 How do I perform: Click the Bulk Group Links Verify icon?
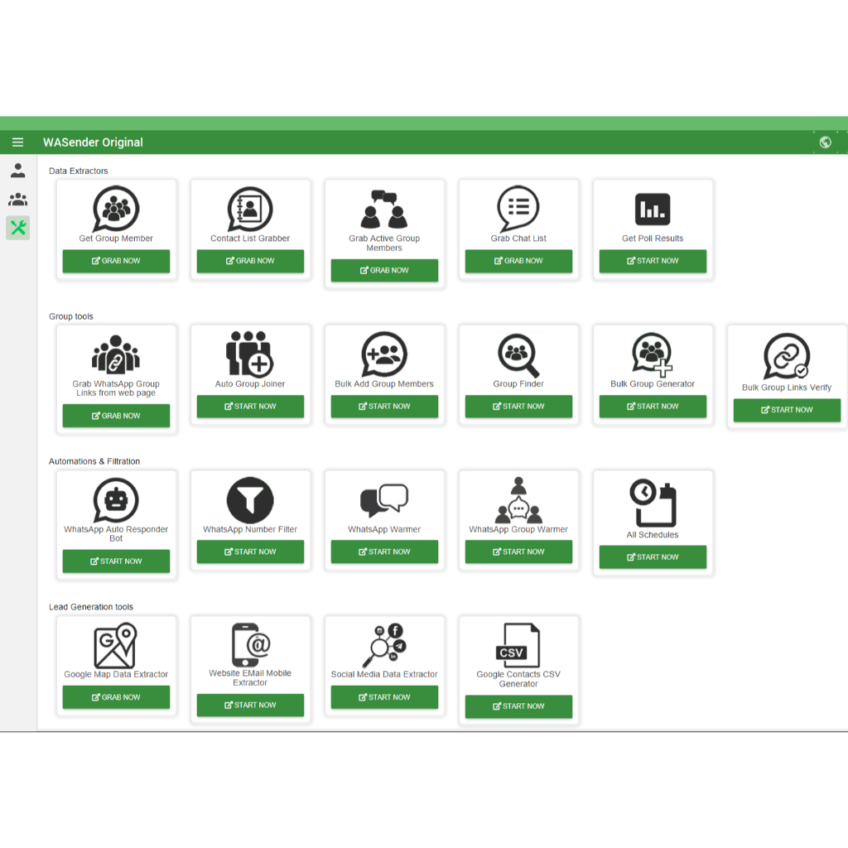[x=787, y=356]
